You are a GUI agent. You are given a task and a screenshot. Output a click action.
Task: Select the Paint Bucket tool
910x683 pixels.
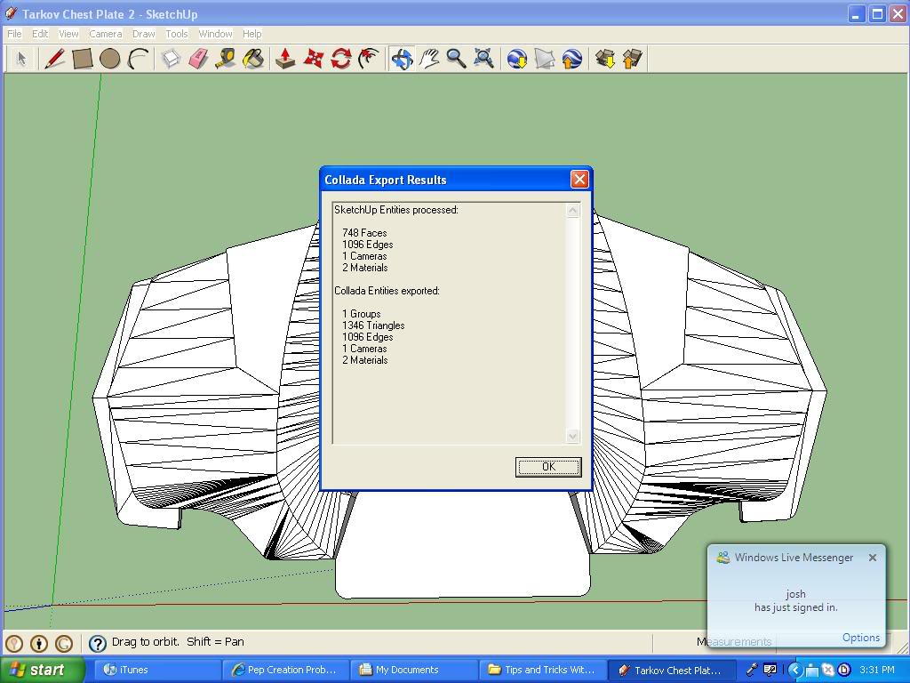click(253, 60)
